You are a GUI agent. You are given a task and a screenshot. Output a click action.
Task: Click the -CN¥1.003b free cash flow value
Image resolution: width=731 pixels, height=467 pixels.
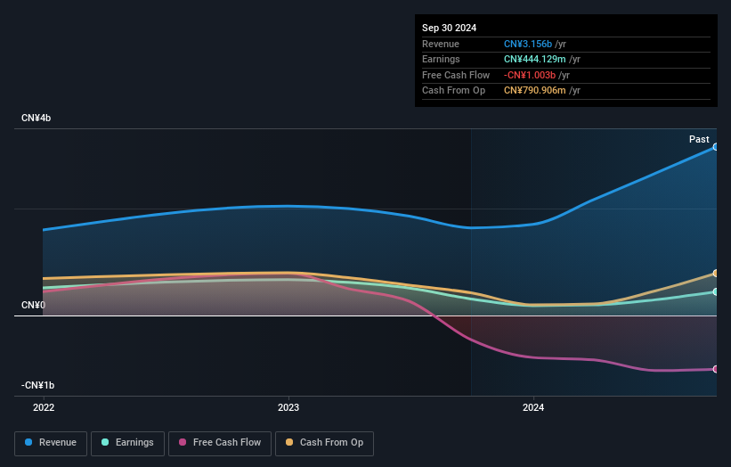pyautogui.click(x=530, y=75)
